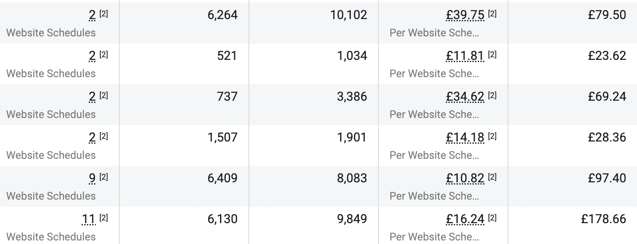
Task: Click the [2] footnote beside £34.62
Action: pos(492,96)
